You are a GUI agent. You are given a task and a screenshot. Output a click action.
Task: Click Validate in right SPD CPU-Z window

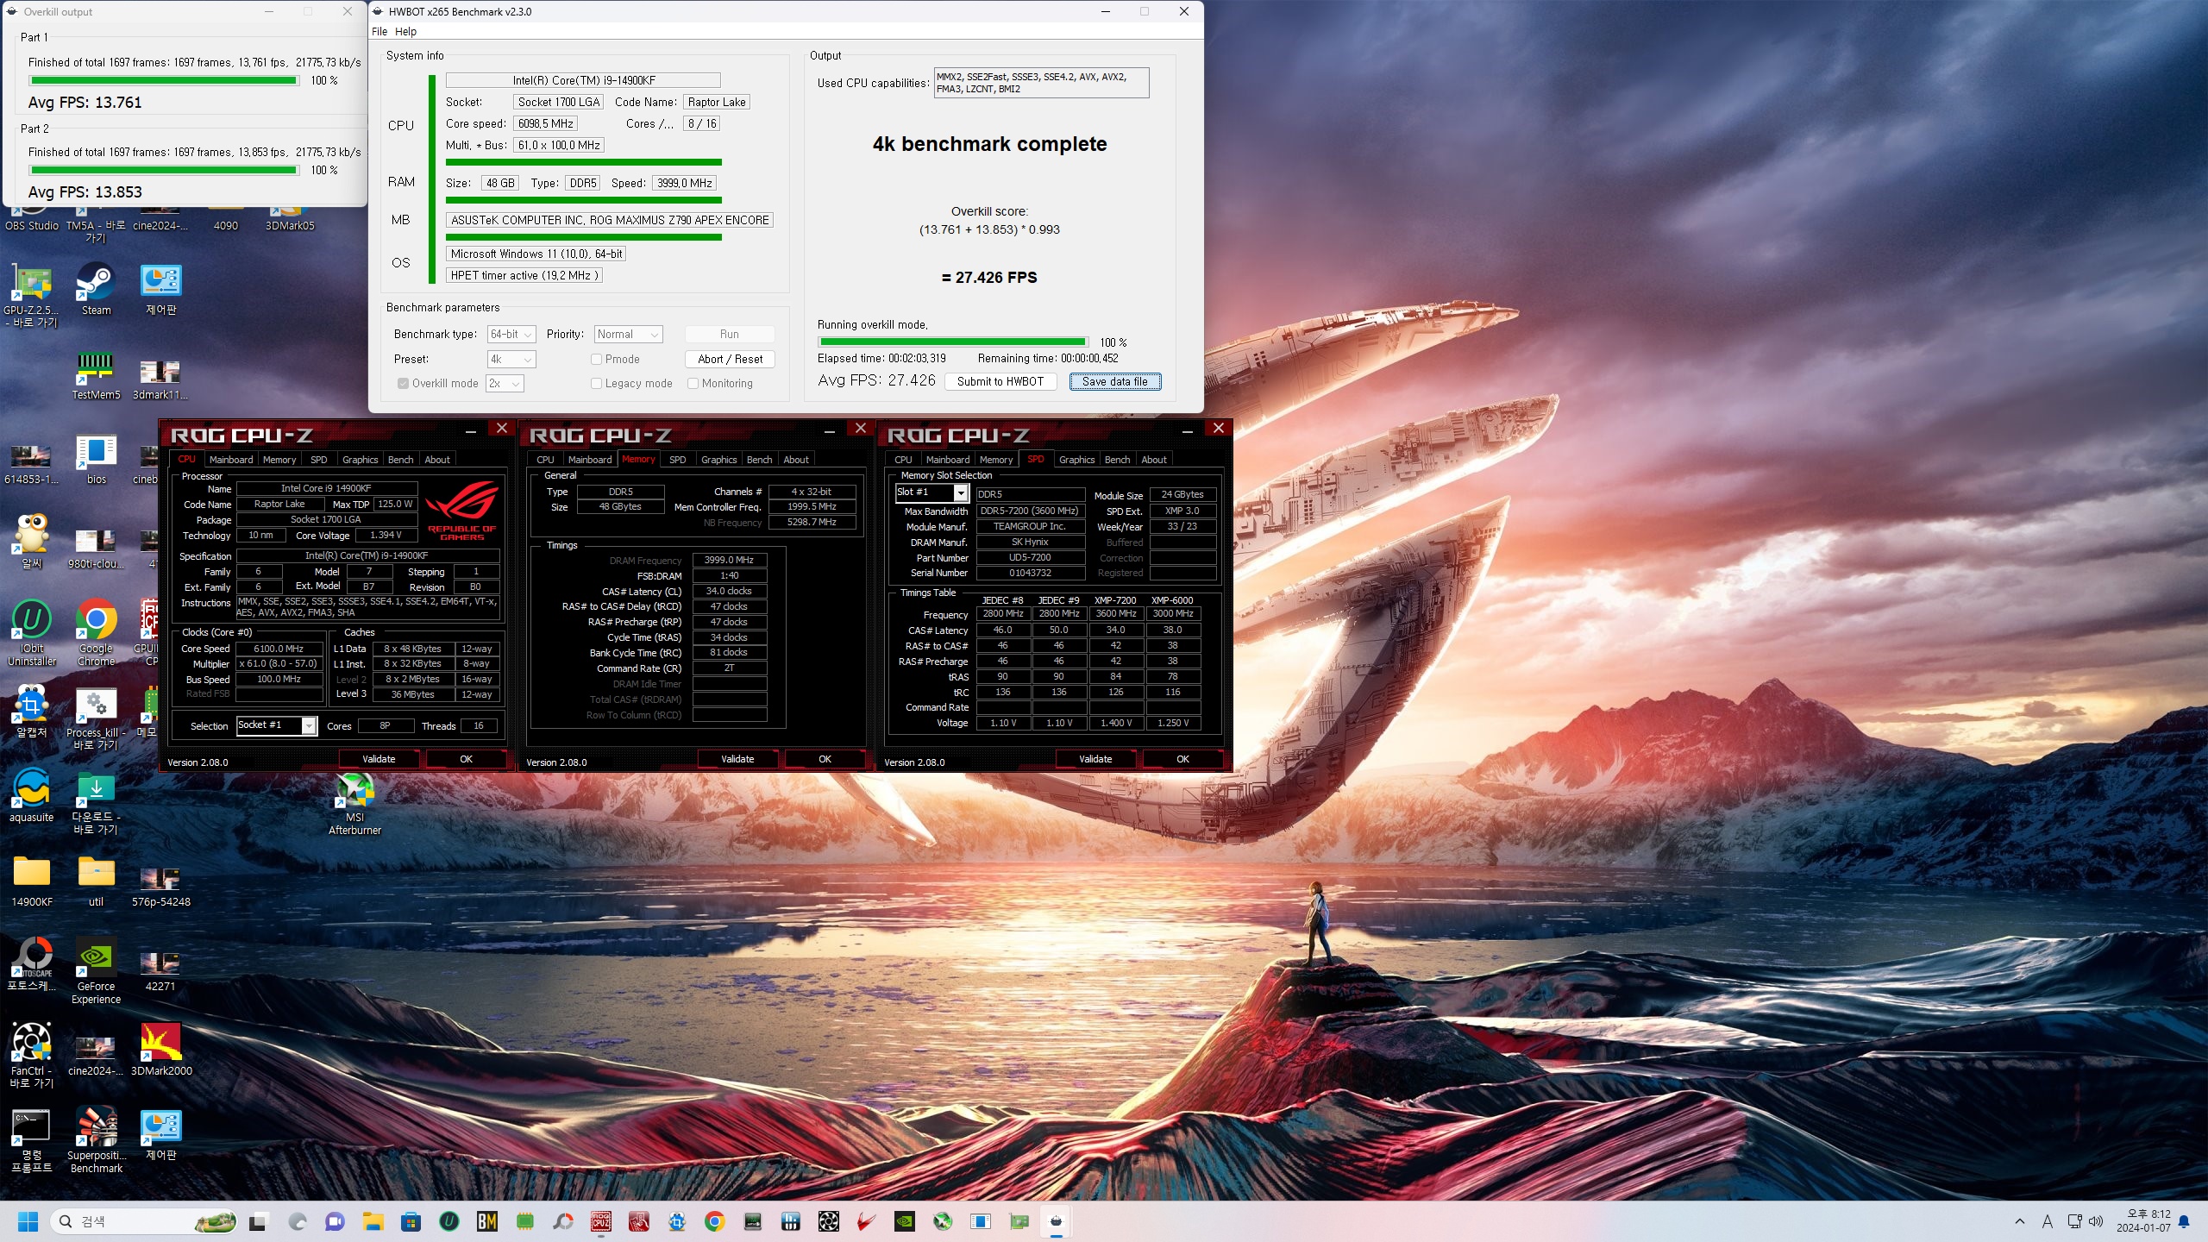pos(1095,759)
